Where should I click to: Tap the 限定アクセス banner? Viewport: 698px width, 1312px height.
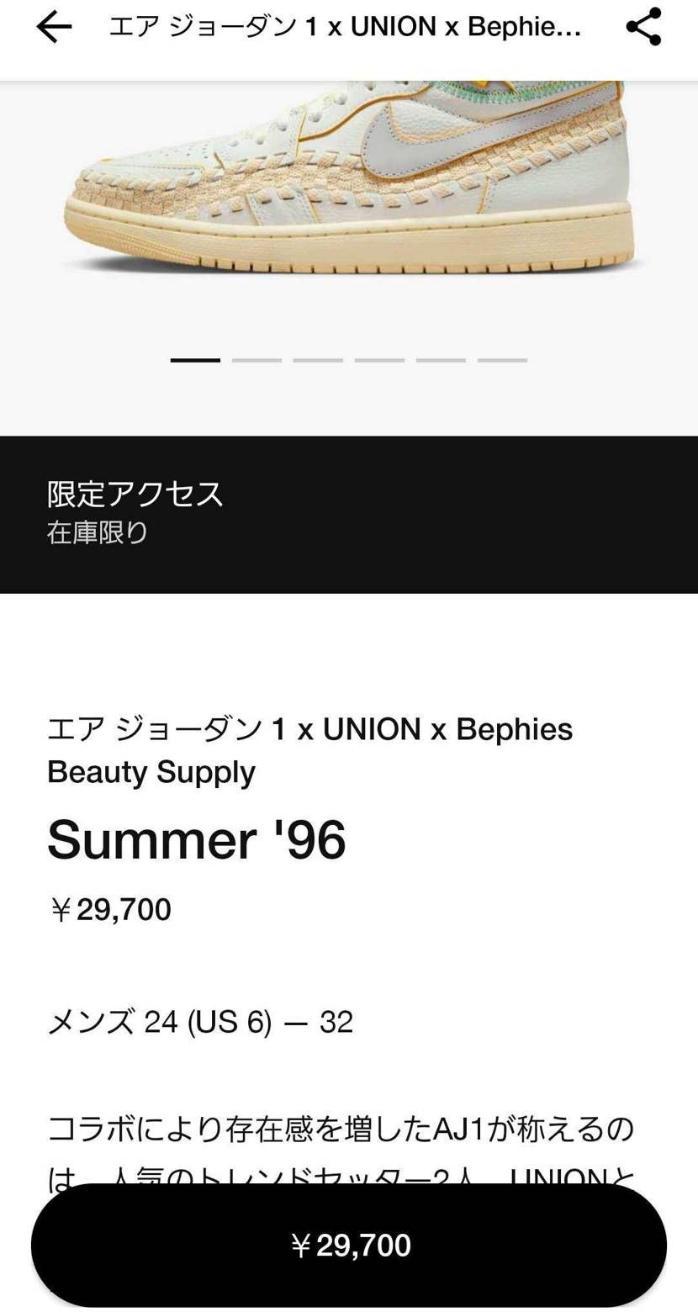click(x=135, y=494)
